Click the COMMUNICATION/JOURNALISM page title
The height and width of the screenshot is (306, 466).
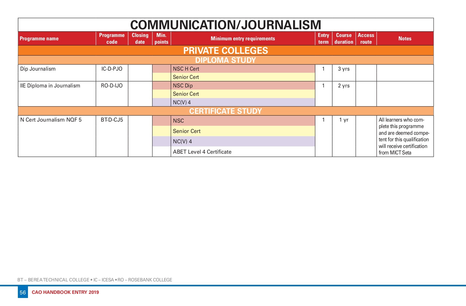click(x=225, y=25)
